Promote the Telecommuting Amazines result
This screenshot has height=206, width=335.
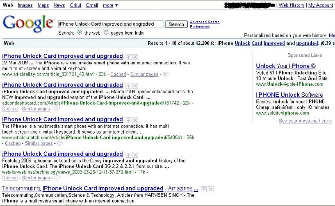[204, 189]
